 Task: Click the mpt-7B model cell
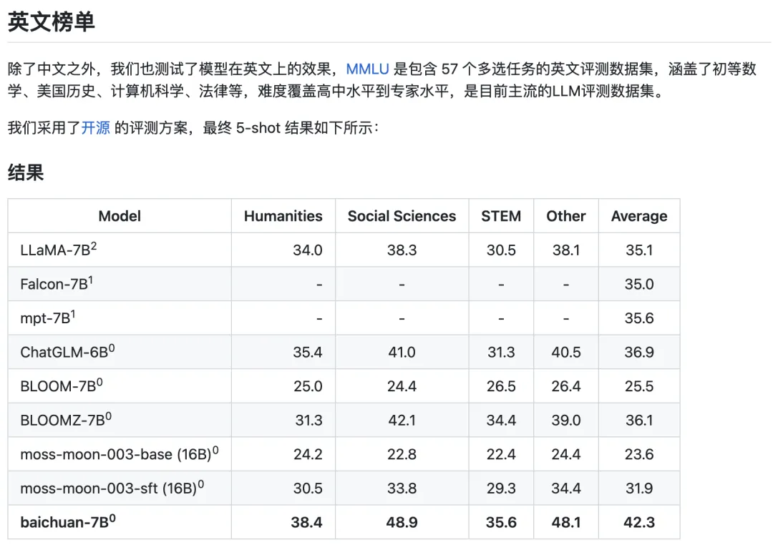click(47, 318)
